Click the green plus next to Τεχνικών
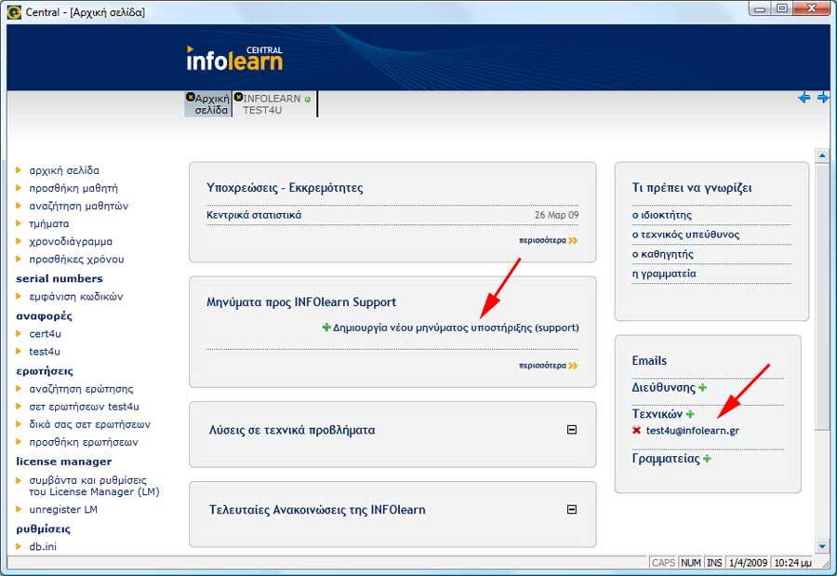 [690, 413]
